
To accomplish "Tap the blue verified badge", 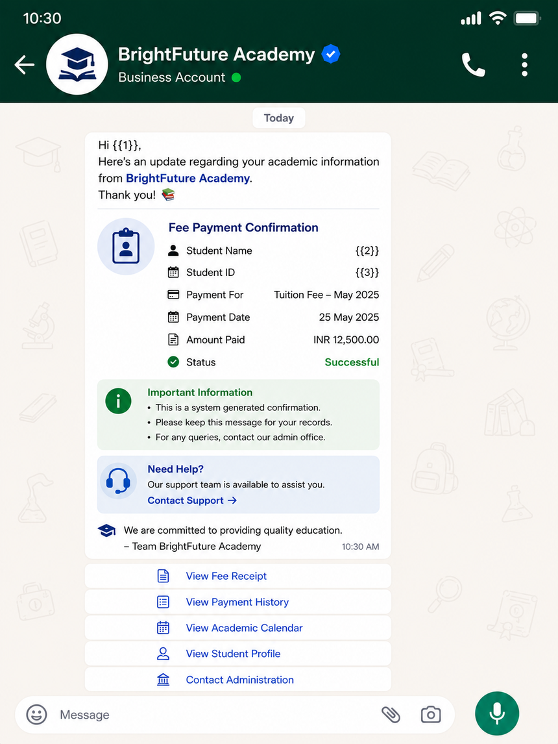I will 331,54.
